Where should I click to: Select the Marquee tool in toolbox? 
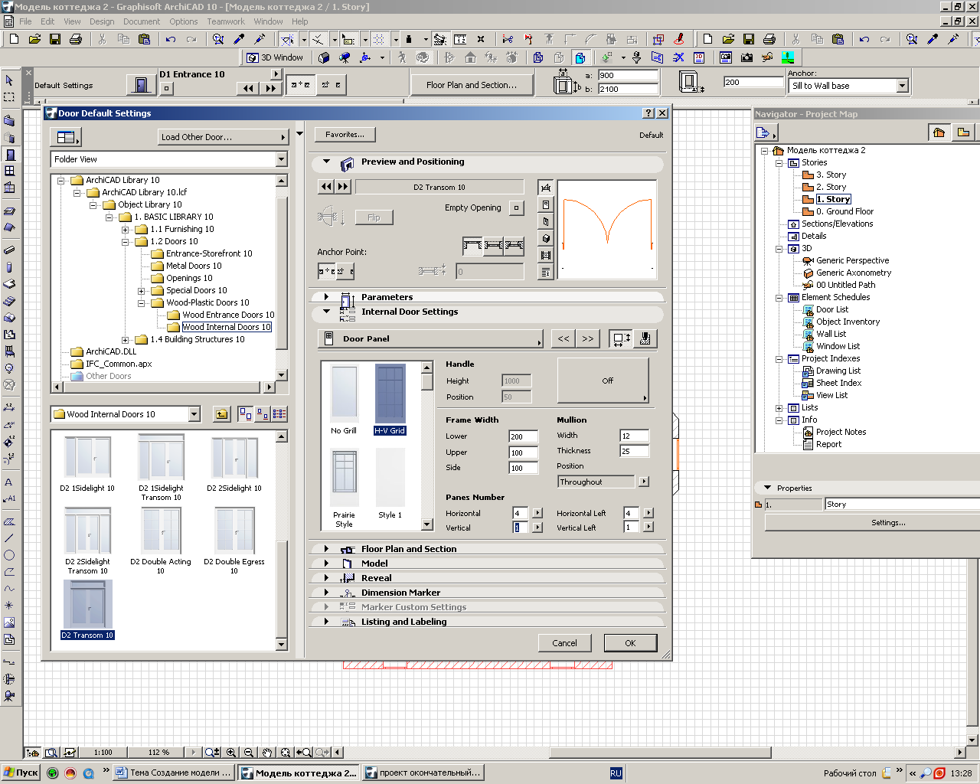tap(9, 97)
